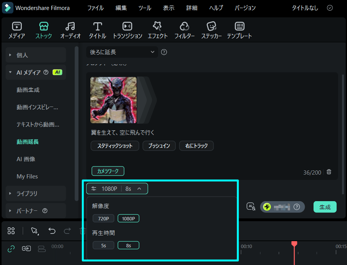Screen dimensions: 347x265
Task: Open the ファイル menu
Action: click(95, 7)
